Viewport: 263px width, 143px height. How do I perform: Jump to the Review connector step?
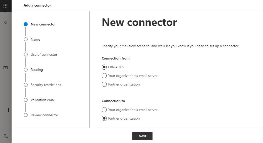[x=44, y=115]
